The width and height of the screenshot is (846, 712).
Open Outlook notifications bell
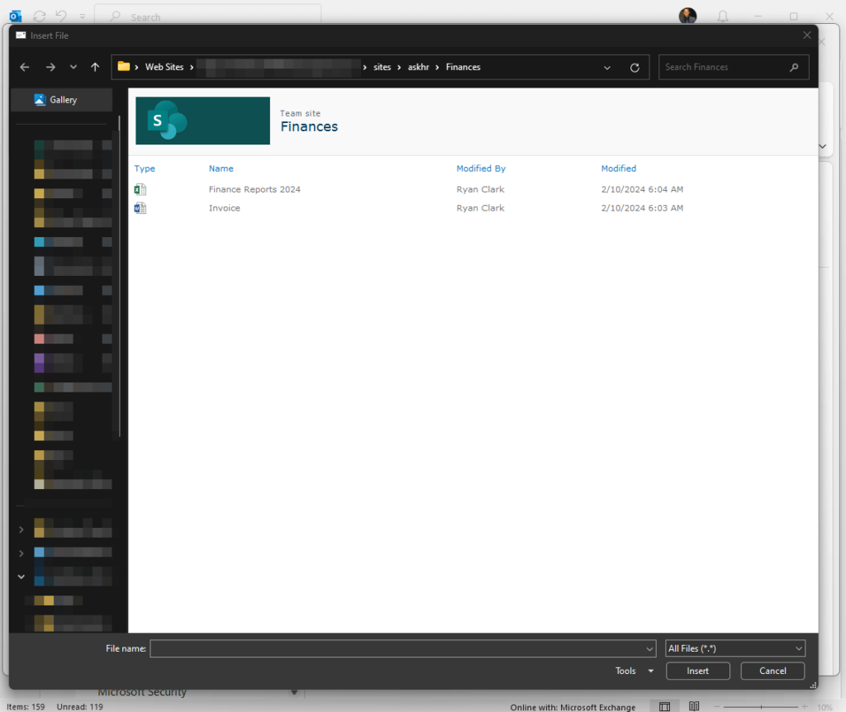coord(722,17)
